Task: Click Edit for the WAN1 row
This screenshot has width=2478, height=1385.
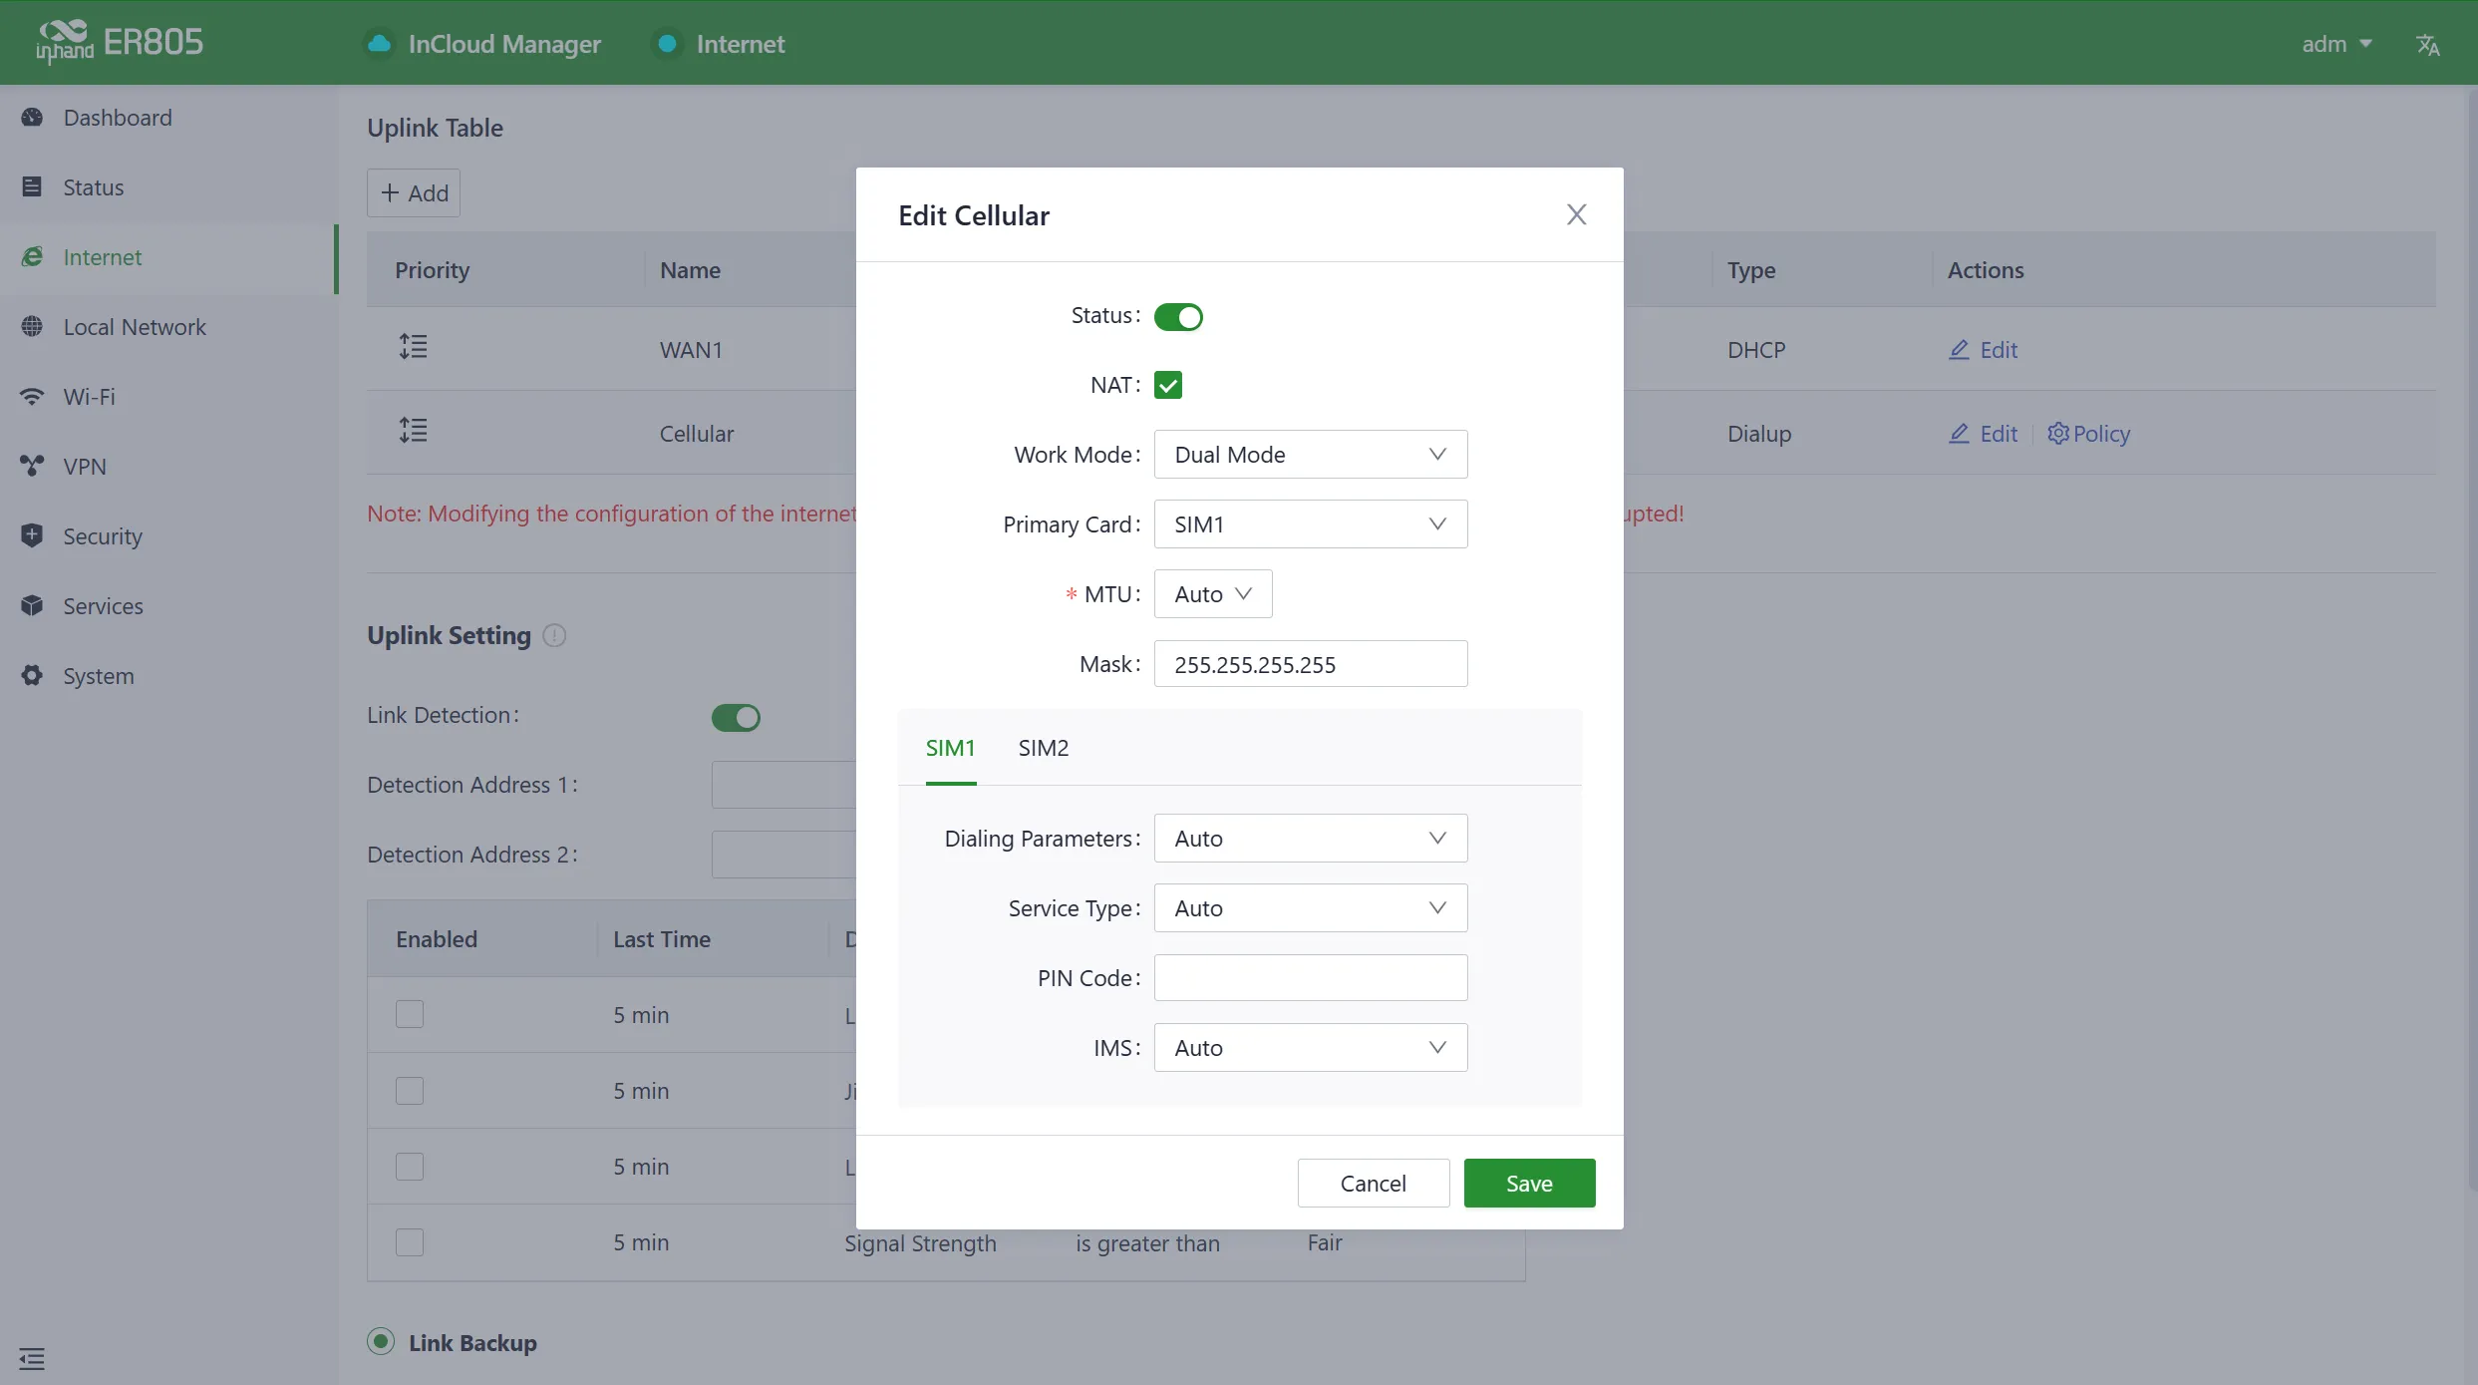Action: (x=1983, y=350)
